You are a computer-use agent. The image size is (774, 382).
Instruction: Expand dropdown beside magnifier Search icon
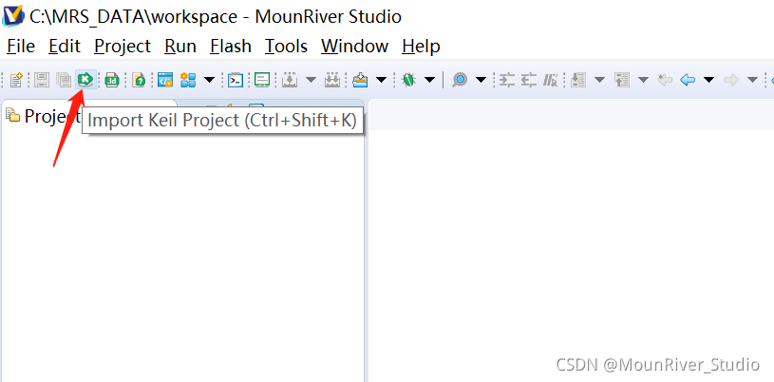coord(481,80)
